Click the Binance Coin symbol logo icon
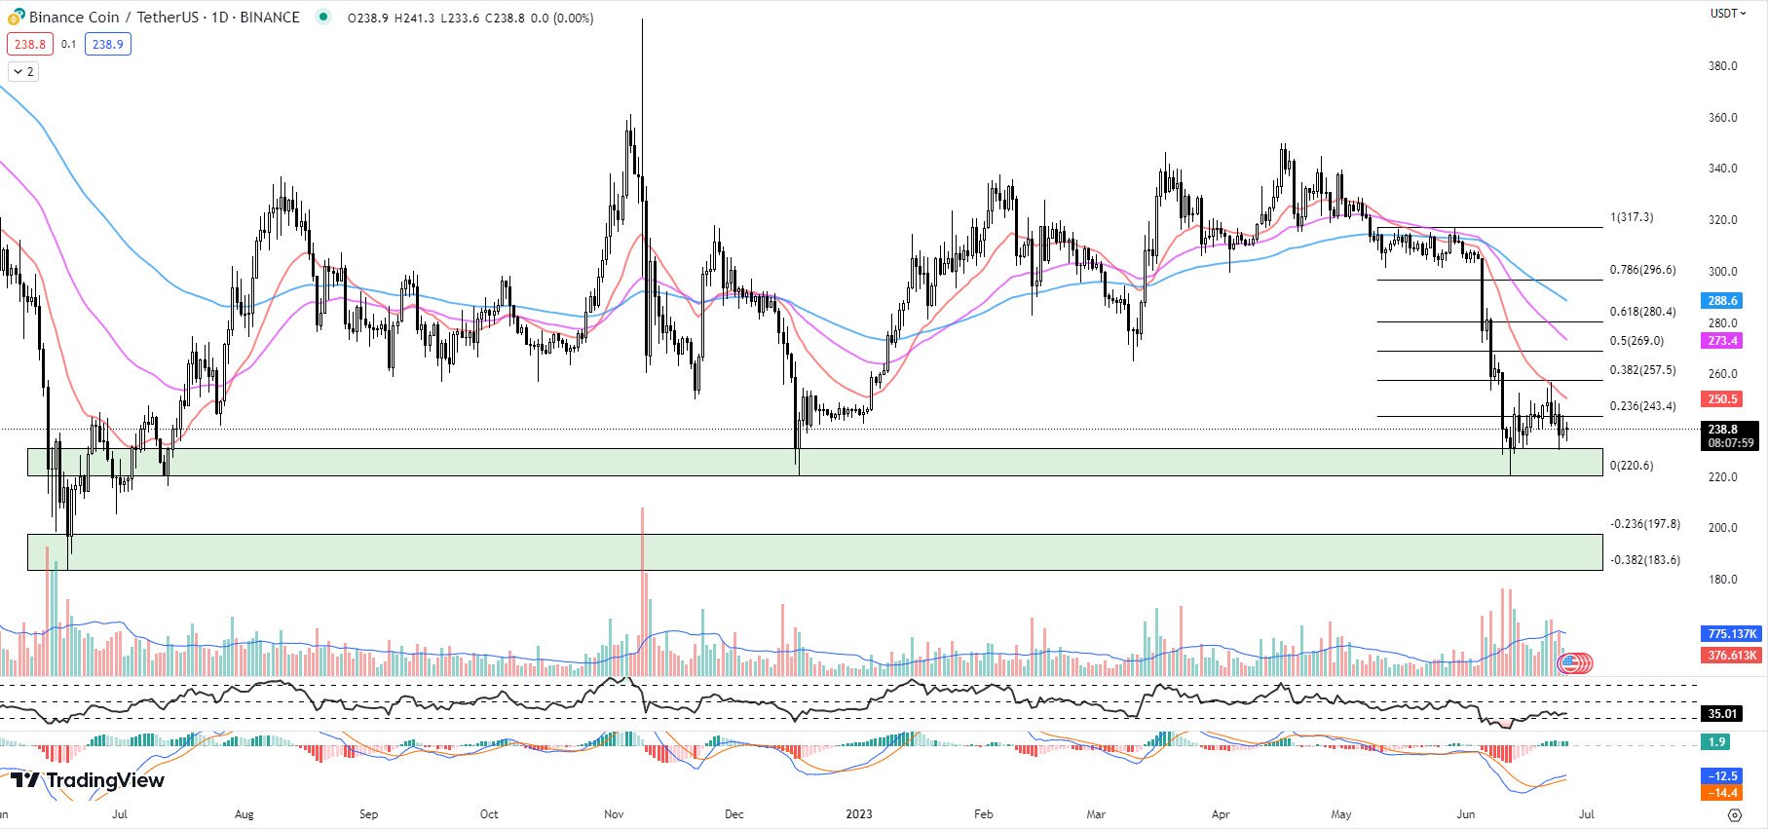 pos(16,17)
